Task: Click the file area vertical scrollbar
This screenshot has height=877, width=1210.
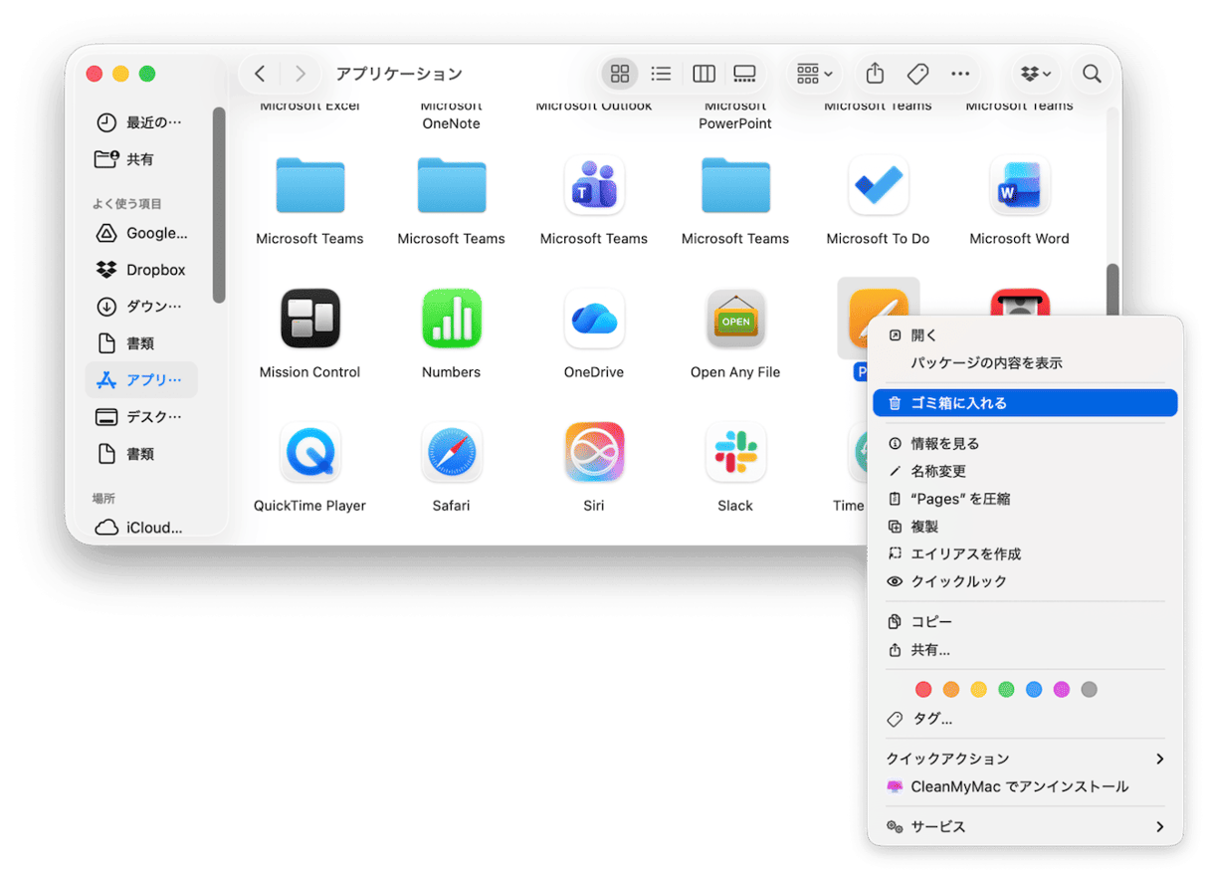Action: click(x=1112, y=291)
